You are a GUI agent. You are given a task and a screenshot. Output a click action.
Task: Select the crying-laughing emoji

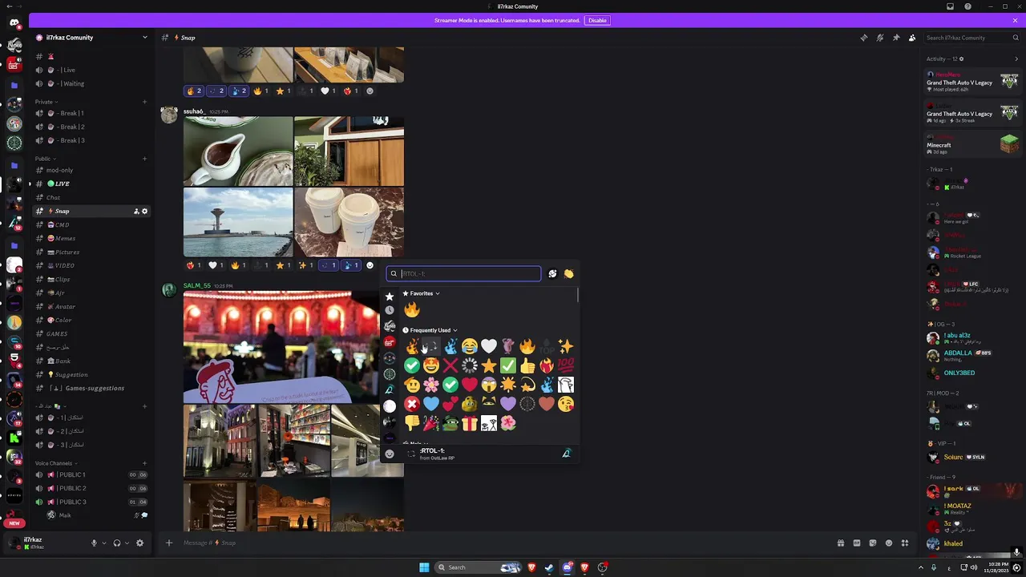click(x=470, y=346)
